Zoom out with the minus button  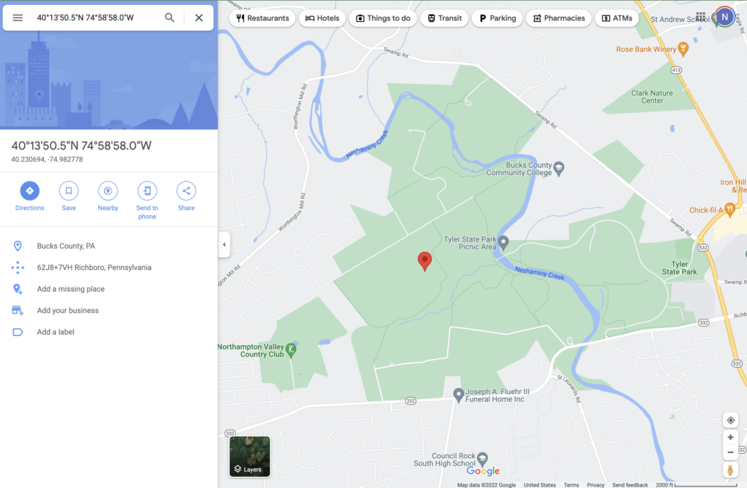[730, 452]
